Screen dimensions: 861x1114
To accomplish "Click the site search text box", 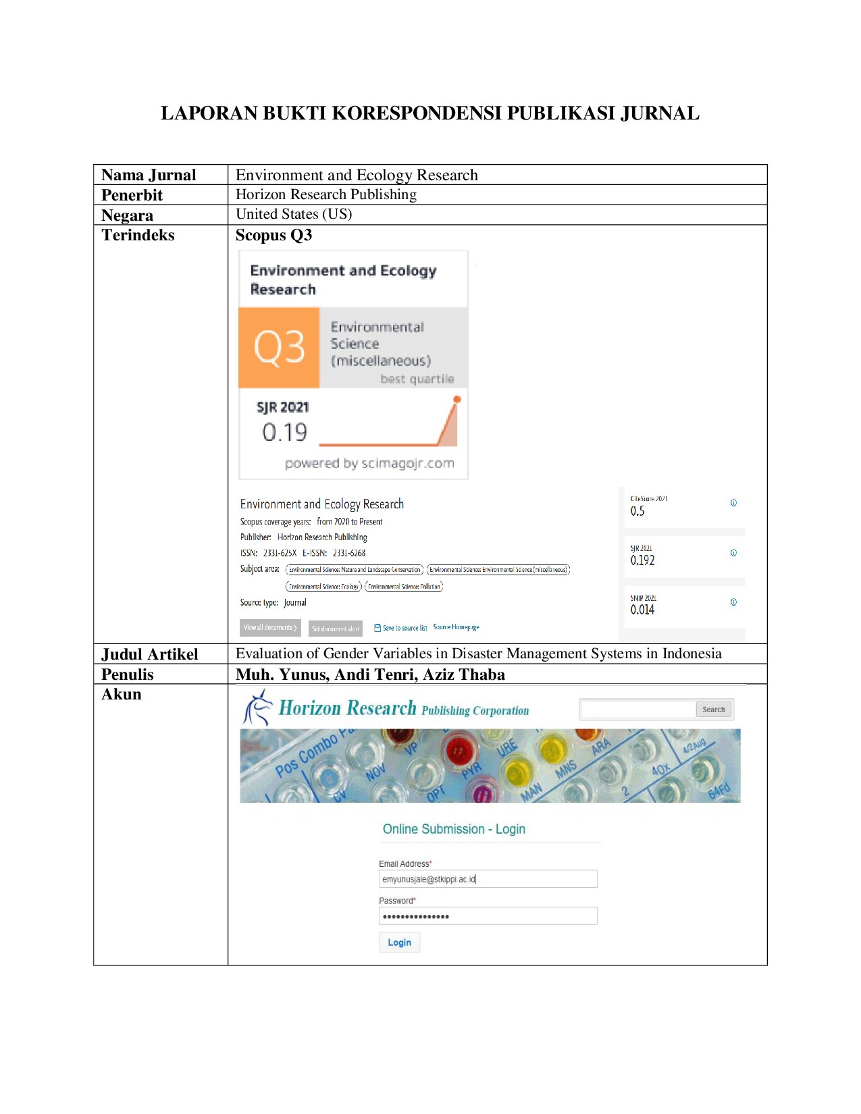I will pyautogui.click(x=637, y=710).
